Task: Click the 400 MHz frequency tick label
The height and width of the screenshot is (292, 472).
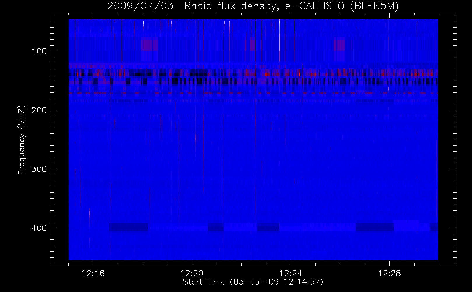Action: pos(39,228)
